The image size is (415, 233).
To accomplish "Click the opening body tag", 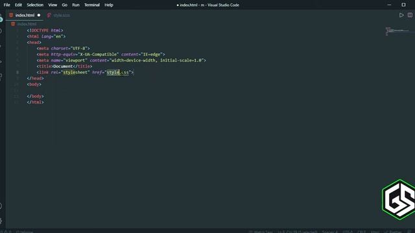I will tap(34, 84).
